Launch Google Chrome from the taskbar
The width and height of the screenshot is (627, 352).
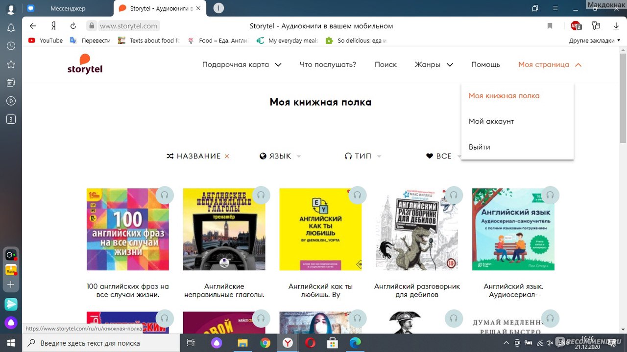point(265,343)
